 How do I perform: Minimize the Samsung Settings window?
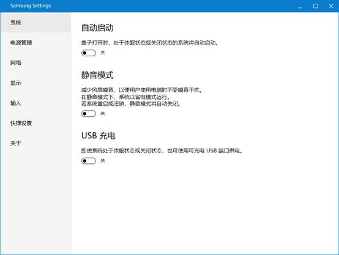[x=300, y=6]
